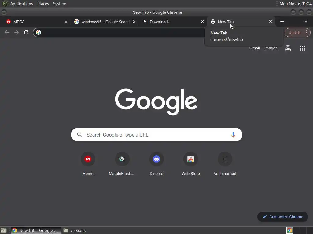Switch to versions folder in taskbar

[x=75, y=230]
